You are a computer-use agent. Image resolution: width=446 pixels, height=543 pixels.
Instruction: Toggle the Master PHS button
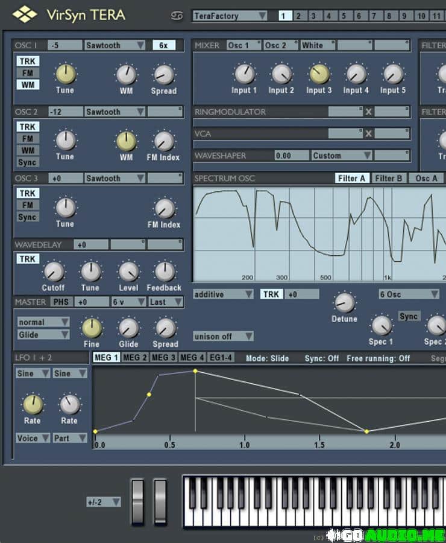point(61,302)
